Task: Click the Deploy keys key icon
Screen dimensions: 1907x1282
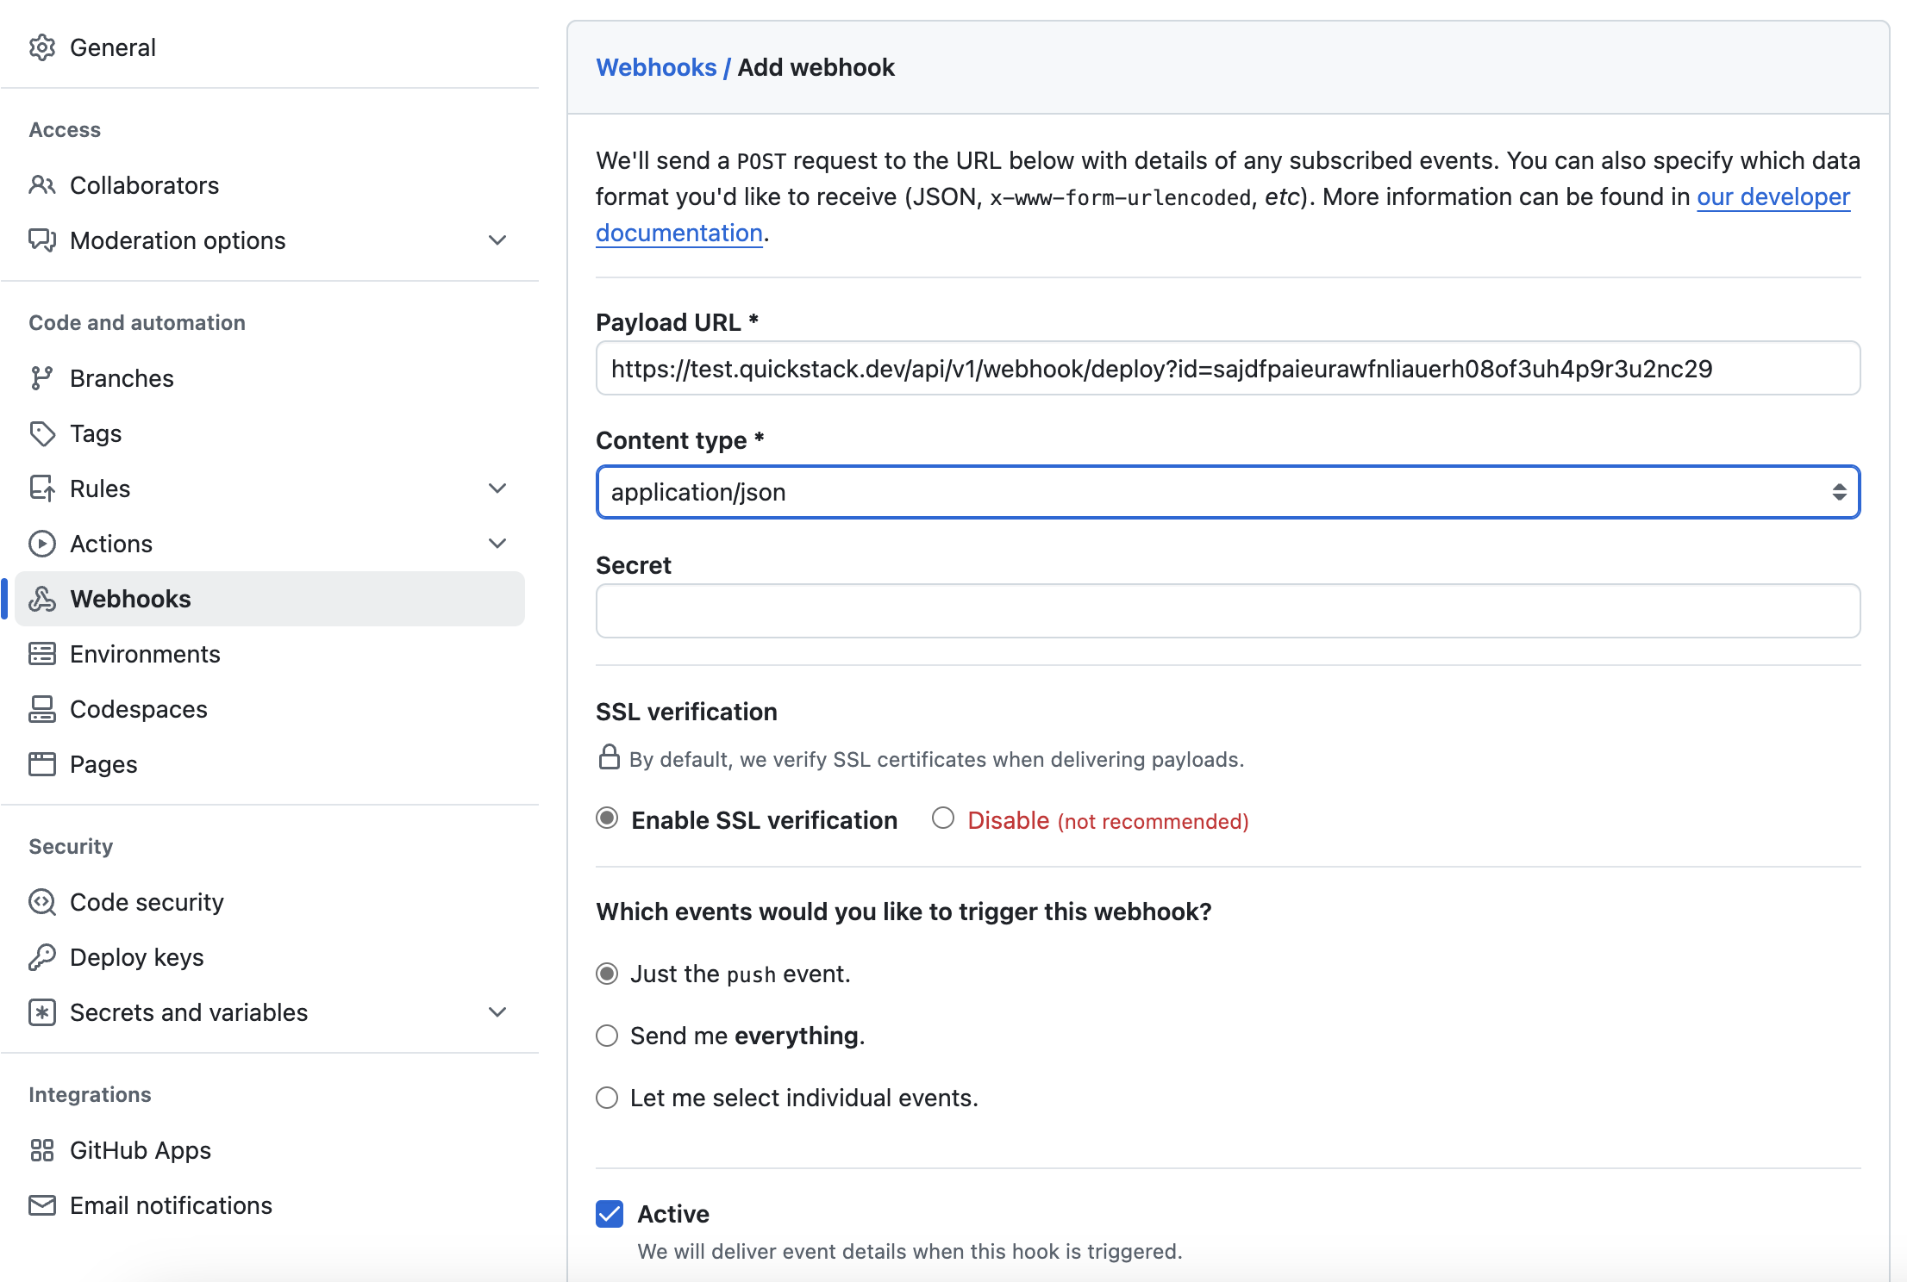Action: pos(41,957)
